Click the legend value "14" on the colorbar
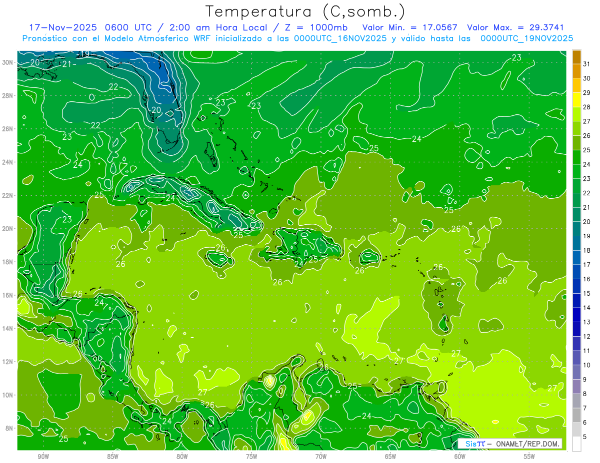Image resolution: width=600 pixels, height=463 pixels. point(587,308)
